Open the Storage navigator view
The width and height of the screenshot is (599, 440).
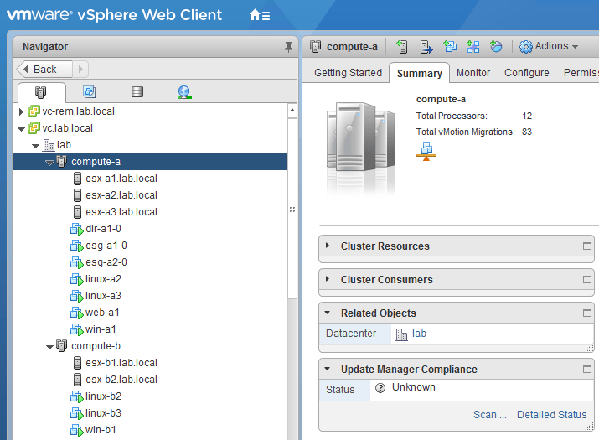(x=137, y=92)
